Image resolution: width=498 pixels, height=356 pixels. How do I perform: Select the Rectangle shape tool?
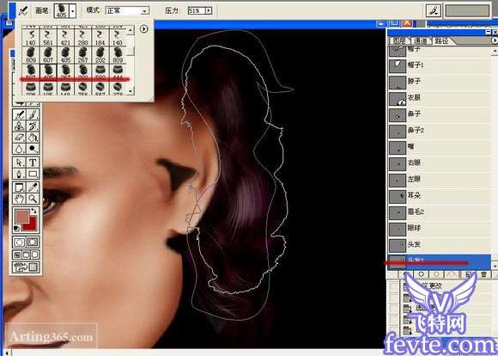click(33, 174)
